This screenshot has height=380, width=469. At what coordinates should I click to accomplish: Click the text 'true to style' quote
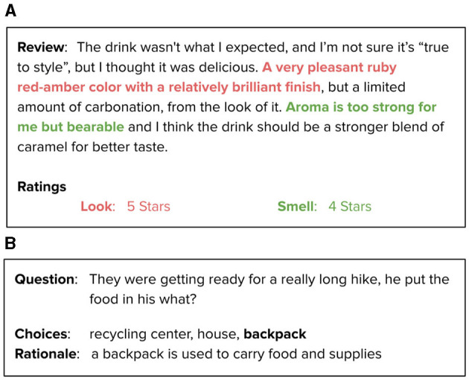pos(233,57)
